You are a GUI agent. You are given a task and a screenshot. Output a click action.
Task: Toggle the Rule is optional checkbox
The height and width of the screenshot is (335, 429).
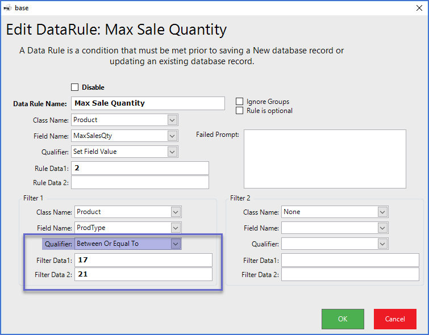click(240, 111)
